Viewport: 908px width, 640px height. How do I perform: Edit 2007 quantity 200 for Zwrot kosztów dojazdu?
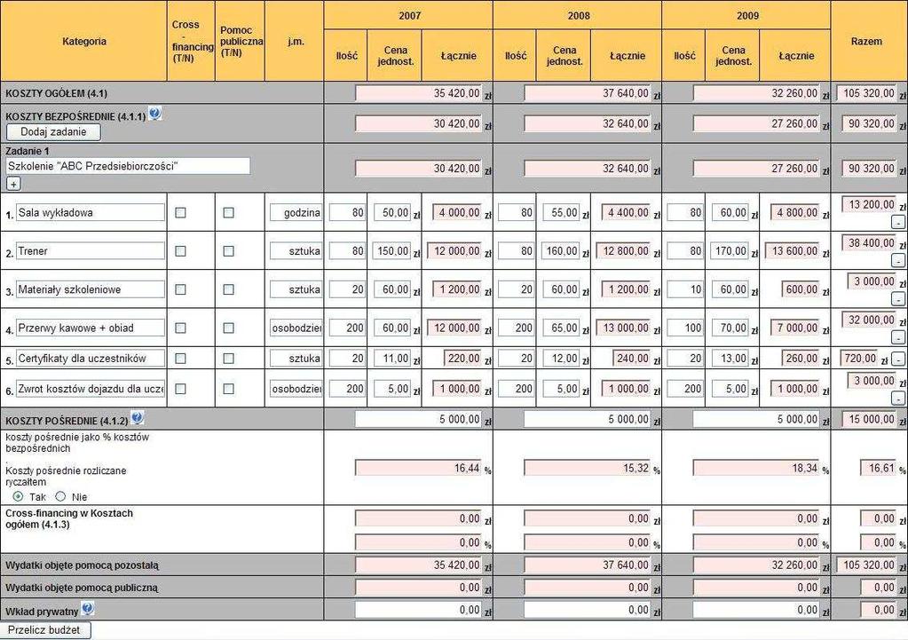click(x=347, y=389)
